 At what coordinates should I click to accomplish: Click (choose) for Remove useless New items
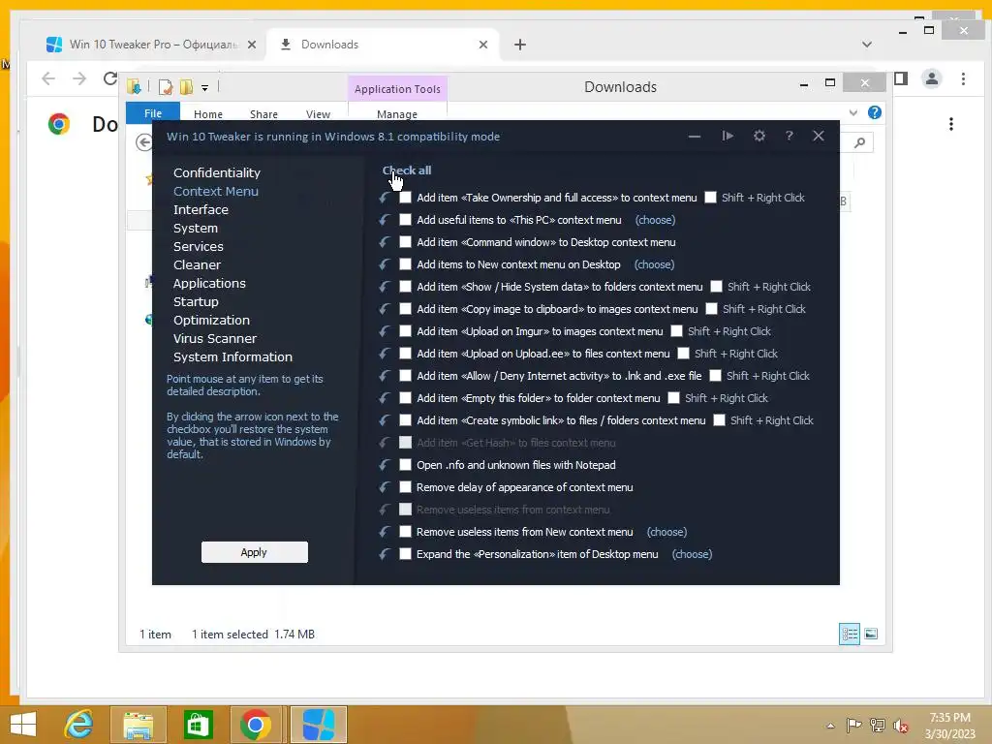[666, 532]
